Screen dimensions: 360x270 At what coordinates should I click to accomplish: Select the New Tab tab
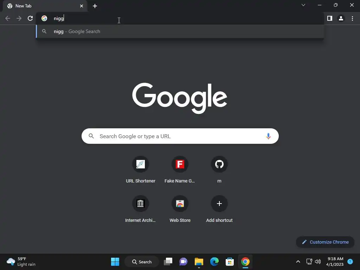45,6
